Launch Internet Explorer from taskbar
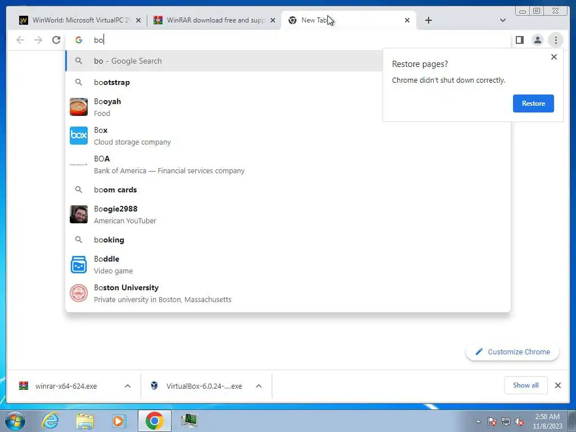 coord(50,421)
